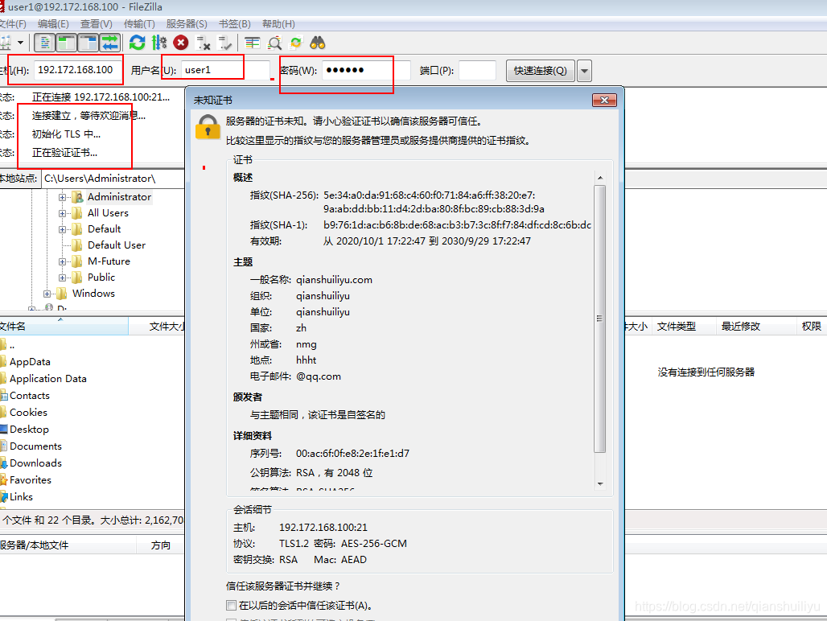Viewport: 827px width, 621px height.
Task: Toggle the local directory tree icon
Action: [67, 43]
